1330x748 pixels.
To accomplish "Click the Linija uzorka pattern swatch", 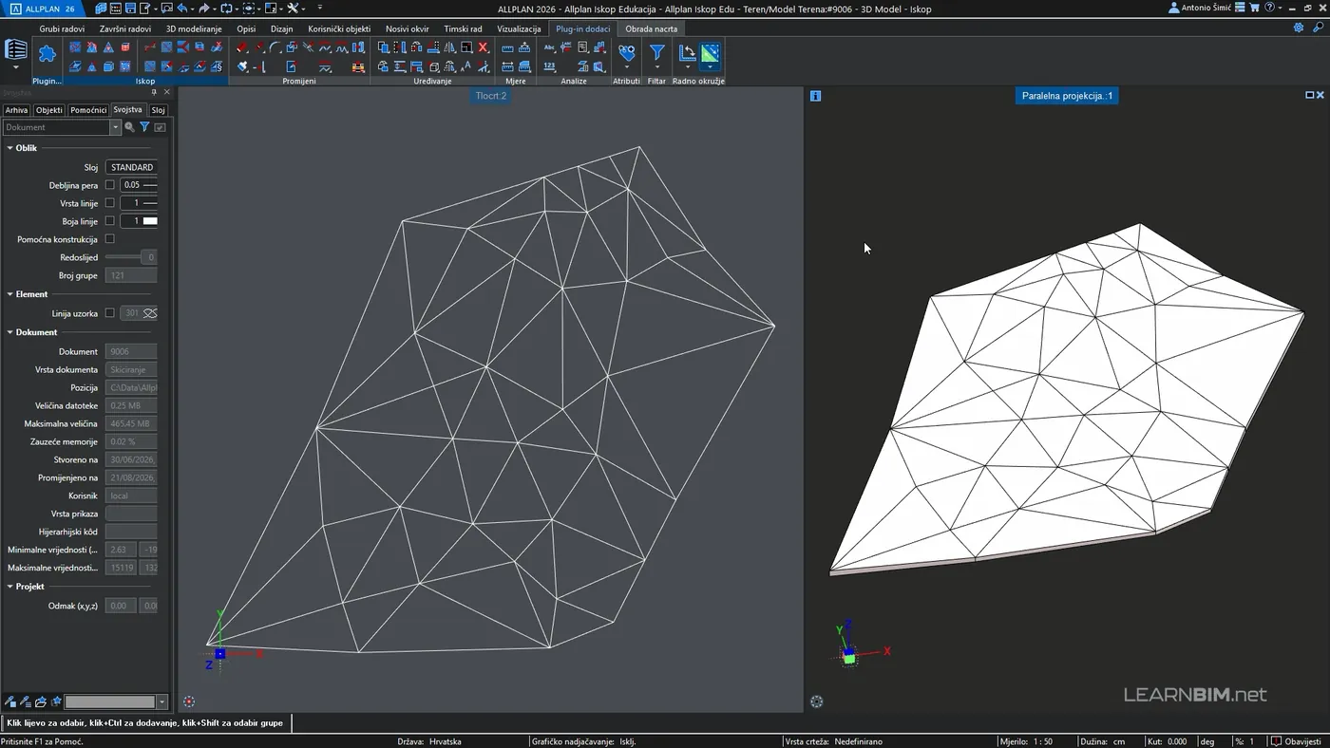I will [149, 313].
